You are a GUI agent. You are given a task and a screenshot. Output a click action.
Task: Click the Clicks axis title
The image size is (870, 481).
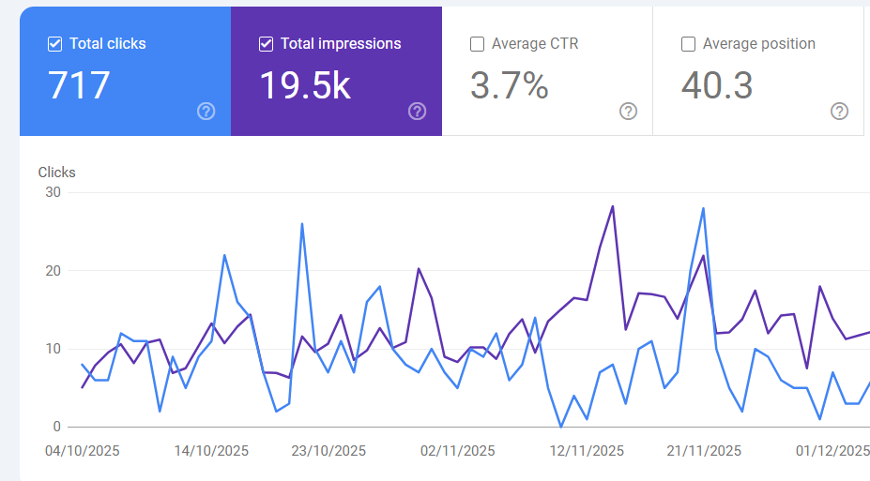click(56, 173)
